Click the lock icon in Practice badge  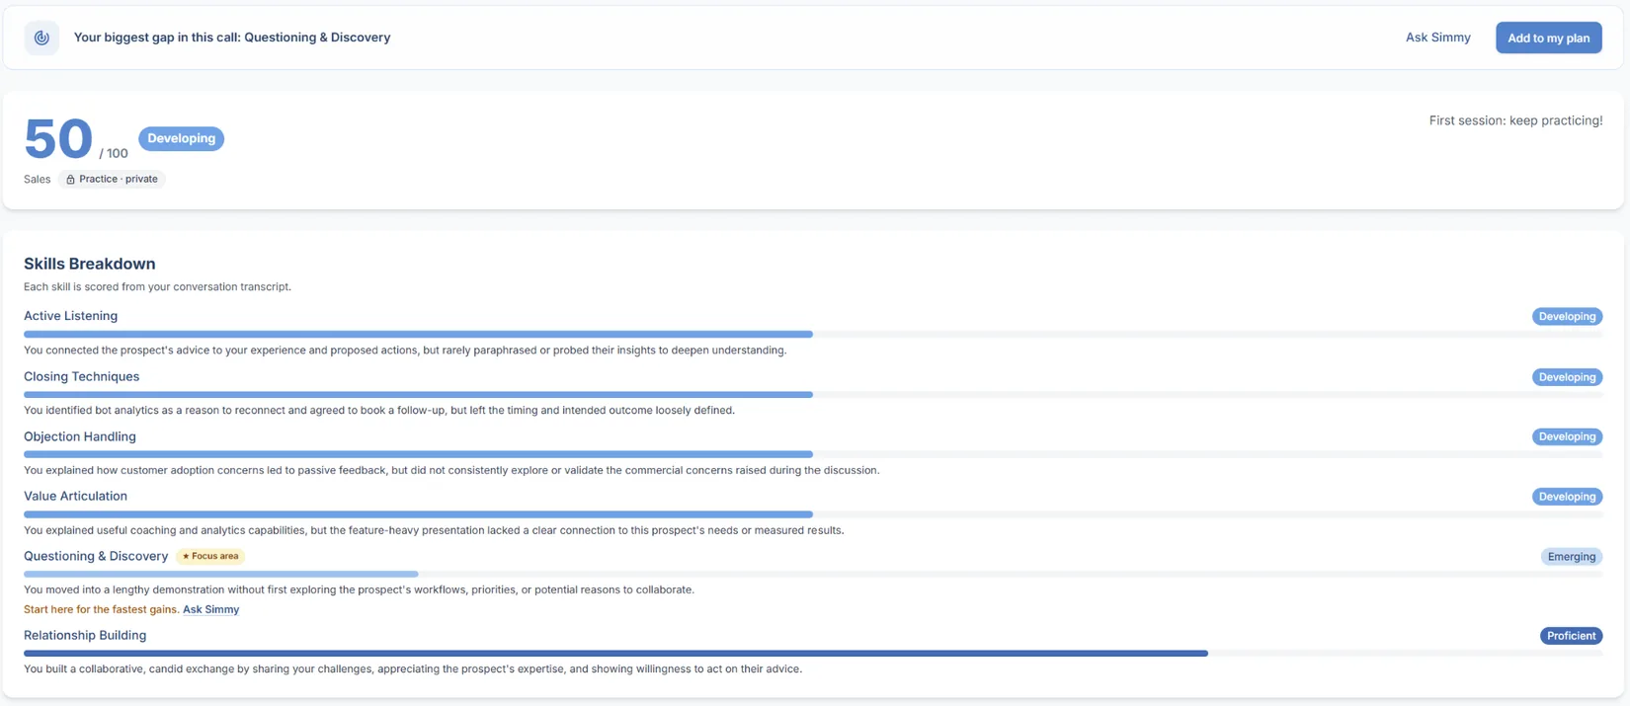pyautogui.click(x=70, y=180)
